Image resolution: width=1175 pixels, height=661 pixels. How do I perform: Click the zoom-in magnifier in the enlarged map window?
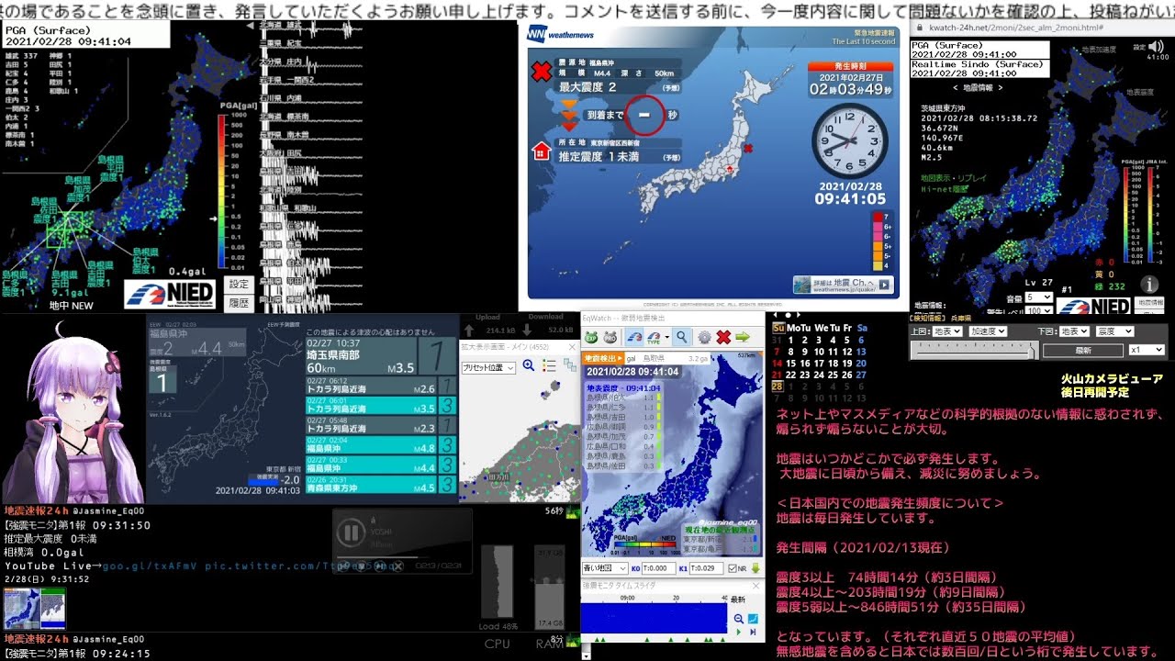[529, 365]
